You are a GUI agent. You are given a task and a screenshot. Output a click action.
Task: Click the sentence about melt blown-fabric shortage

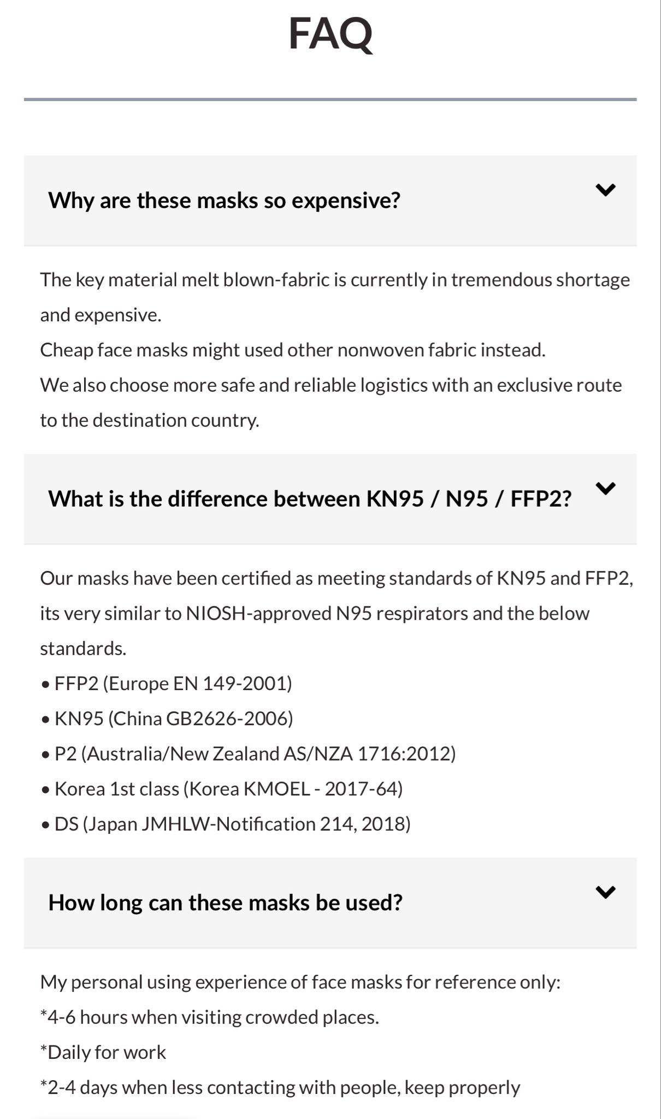coord(335,297)
